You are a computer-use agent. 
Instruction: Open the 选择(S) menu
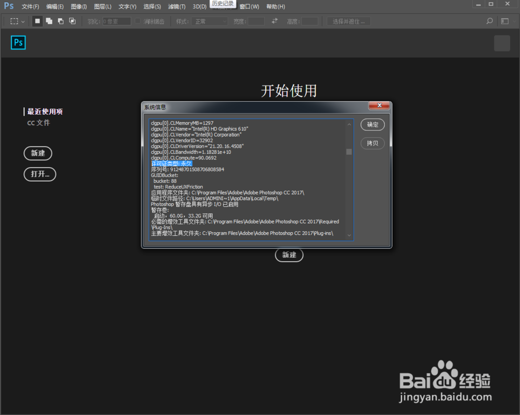coord(152,7)
